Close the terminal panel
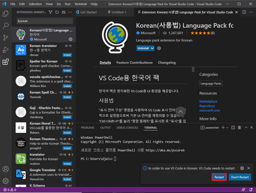This screenshot has height=193, width=256. tap(252, 128)
